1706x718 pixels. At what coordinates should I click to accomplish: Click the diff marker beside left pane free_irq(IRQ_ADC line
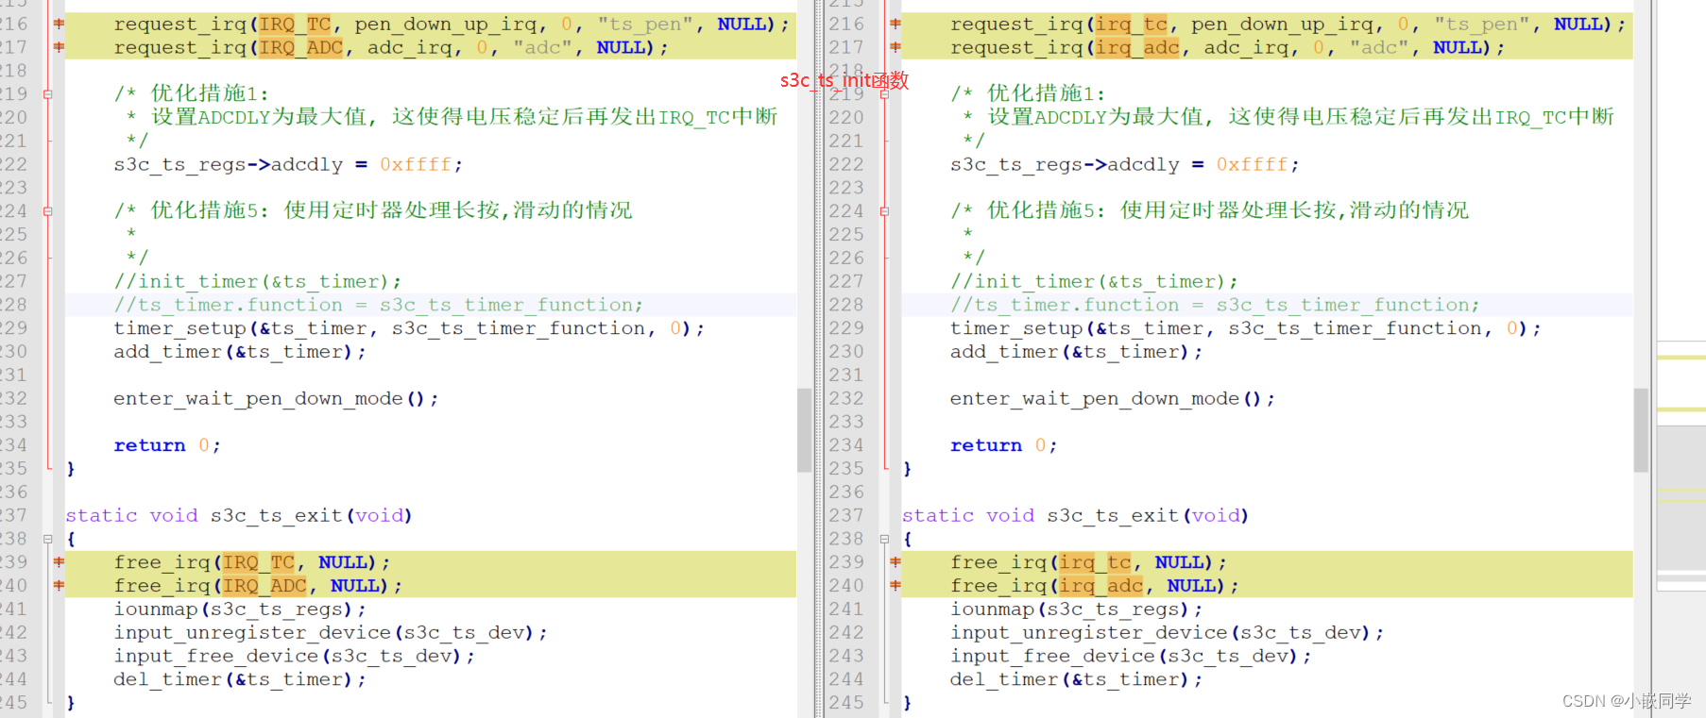(x=59, y=586)
